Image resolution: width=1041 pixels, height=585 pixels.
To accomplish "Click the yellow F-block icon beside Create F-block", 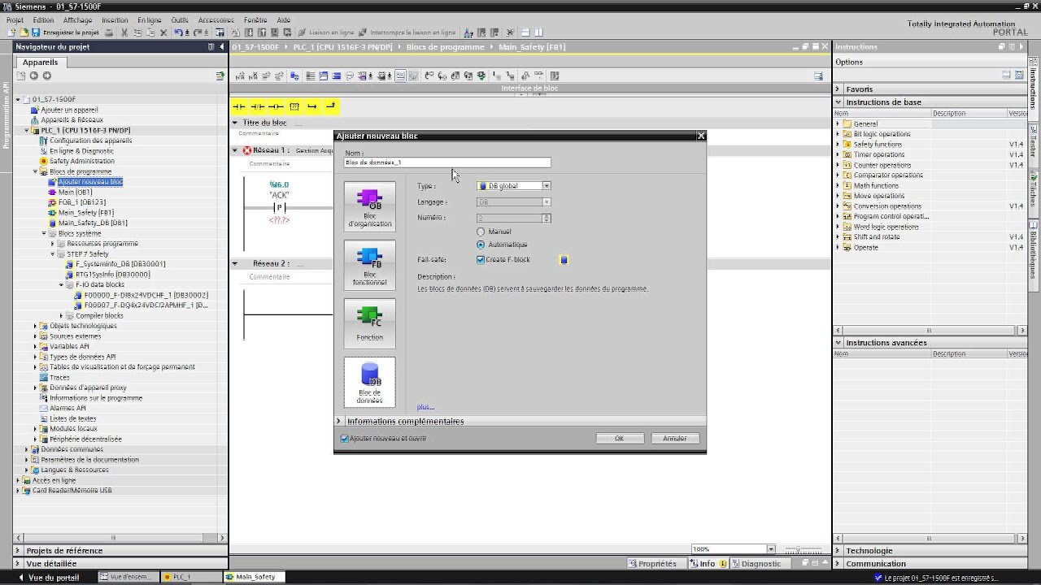I will (x=564, y=260).
